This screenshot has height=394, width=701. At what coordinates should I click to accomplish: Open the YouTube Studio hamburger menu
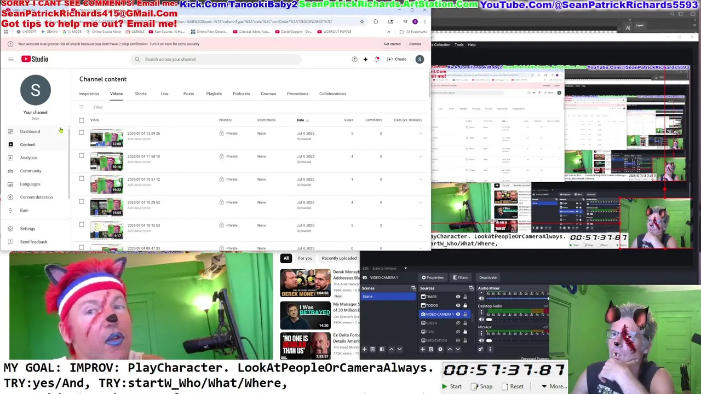[10, 59]
